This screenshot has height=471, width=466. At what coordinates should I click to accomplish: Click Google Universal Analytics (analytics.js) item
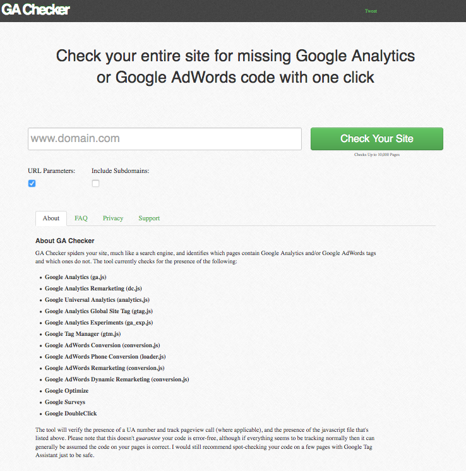coord(97,300)
